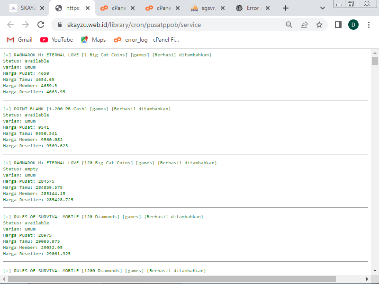Image resolution: width=379 pixels, height=284 pixels.
Task: Expand the tab search chevron
Action: tap(323, 8)
